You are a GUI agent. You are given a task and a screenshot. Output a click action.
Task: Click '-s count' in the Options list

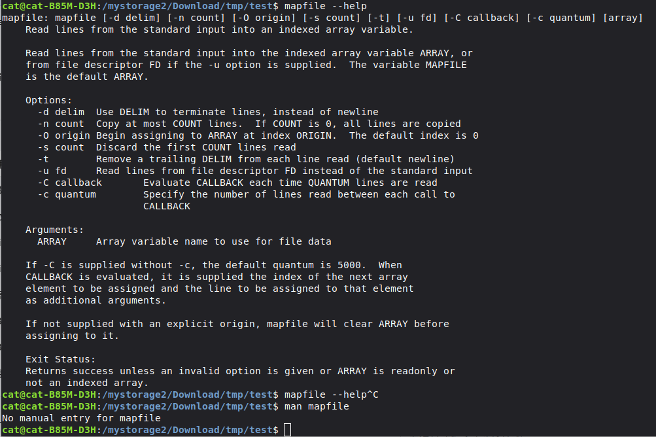61,147
